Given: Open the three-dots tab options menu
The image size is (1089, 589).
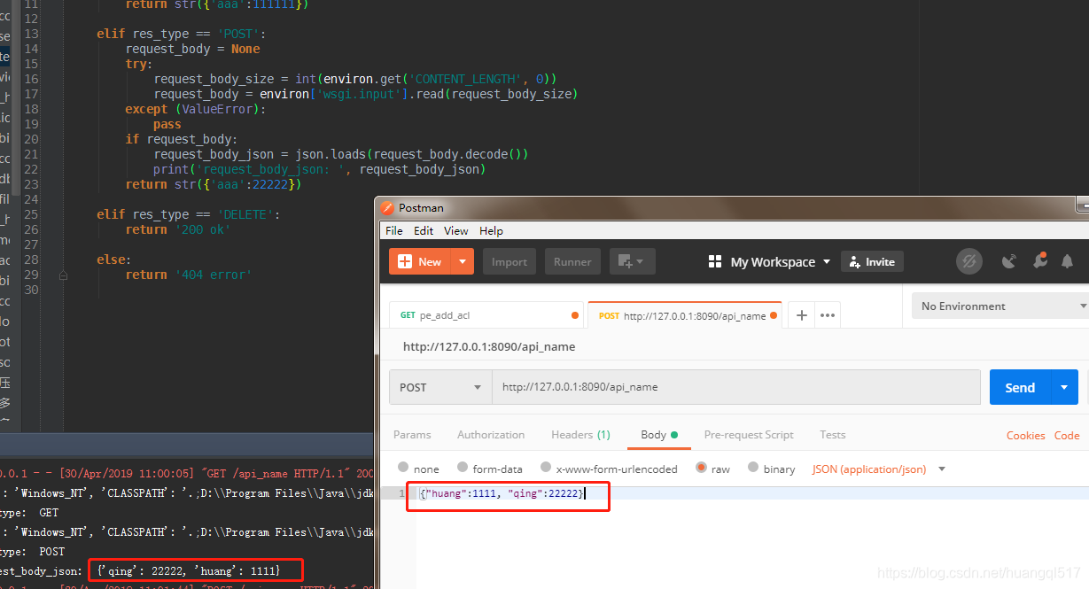Looking at the screenshot, I should [828, 315].
